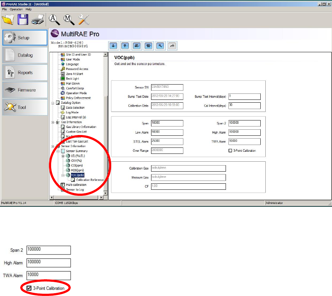
Task: Select Policy Enforcement tree item
Action: click(x=78, y=98)
